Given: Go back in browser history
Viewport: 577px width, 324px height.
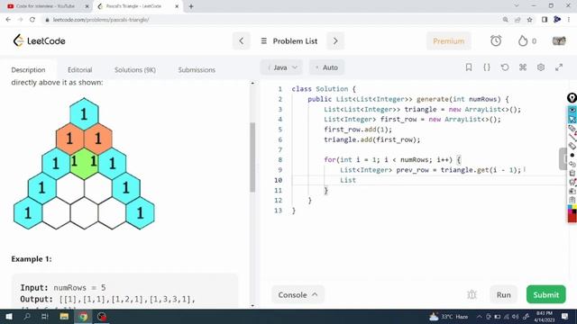Looking at the screenshot, I should [8, 20].
